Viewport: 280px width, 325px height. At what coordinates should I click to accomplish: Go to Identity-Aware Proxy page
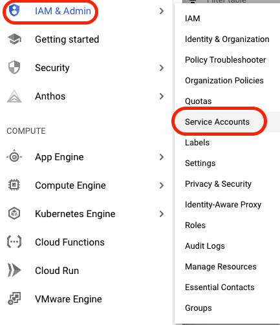223,205
